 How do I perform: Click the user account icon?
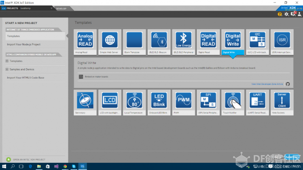tap(299, 14)
